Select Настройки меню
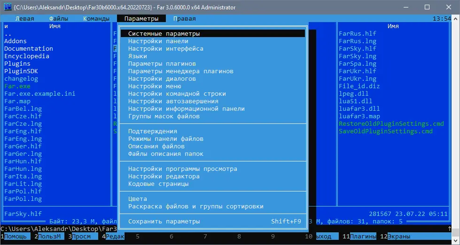The image size is (460, 245). pyautogui.click(x=213, y=86)
